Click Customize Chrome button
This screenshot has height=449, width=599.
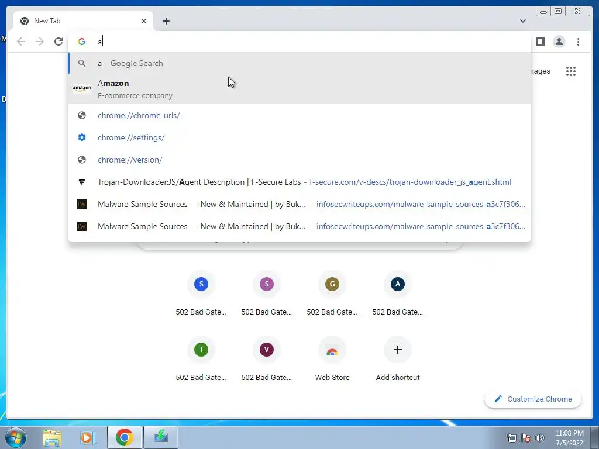coord(533,399)
